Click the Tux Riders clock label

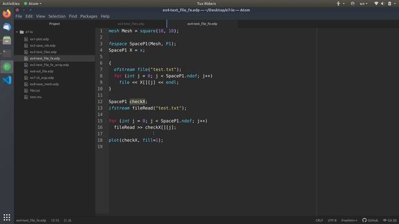pyautogui.click(x=206, y=4)
